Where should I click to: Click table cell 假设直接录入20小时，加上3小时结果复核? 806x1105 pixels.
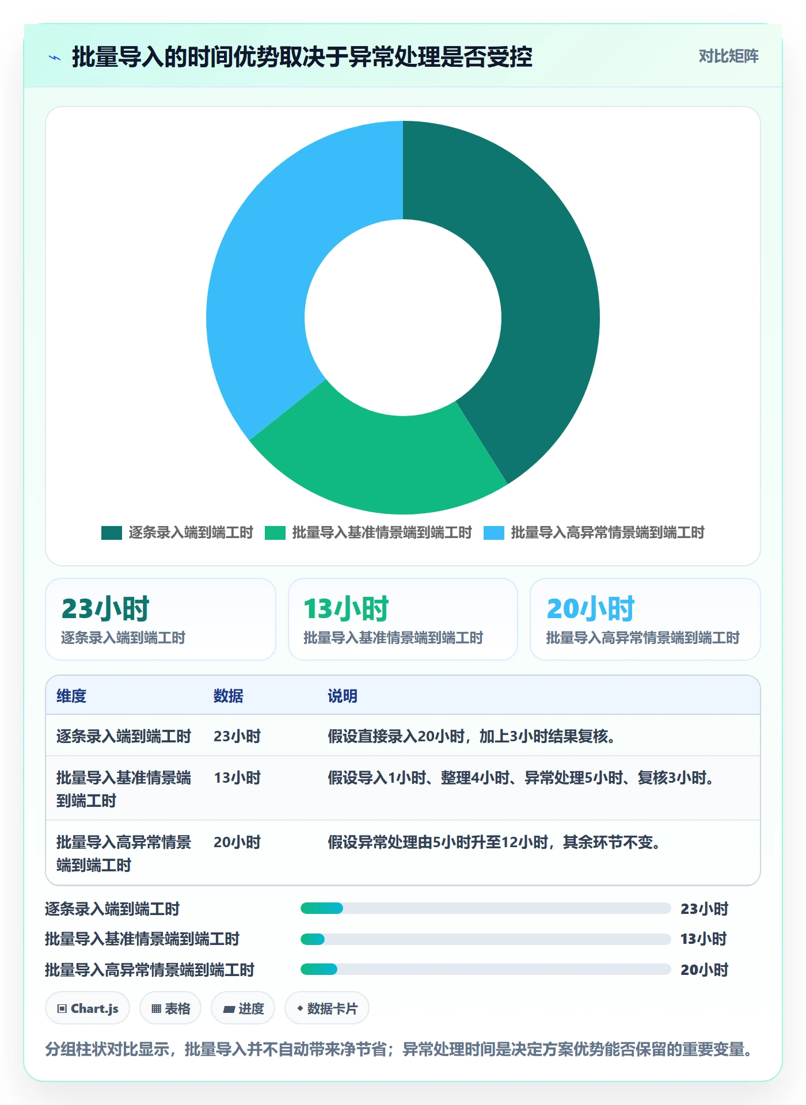point(472,736)
